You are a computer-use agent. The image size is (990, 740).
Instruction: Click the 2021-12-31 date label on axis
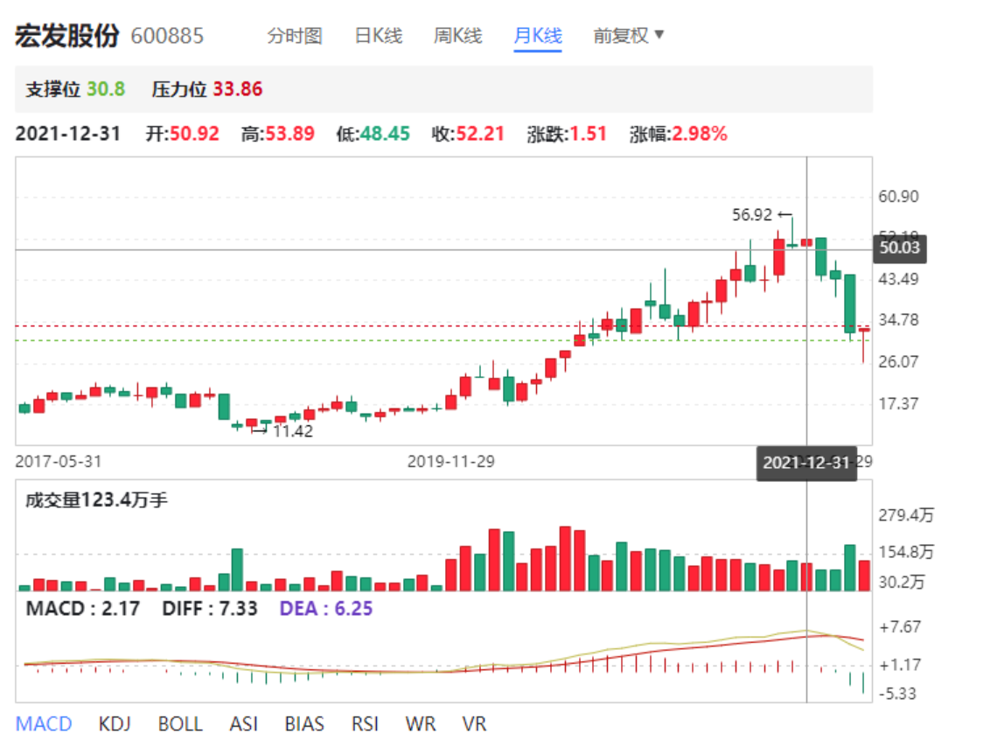(x=805, y=463)
